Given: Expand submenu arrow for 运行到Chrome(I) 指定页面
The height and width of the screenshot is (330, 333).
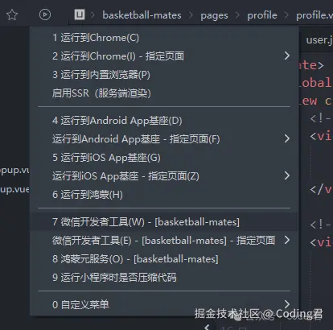Looking at the screenshot, I should [x=287, y=56].
